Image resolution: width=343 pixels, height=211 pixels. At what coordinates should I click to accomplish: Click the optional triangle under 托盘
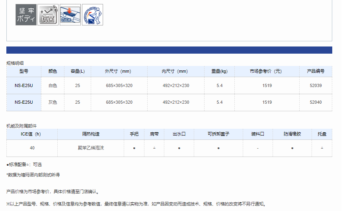pyautogui.click(x=322, y=148)
